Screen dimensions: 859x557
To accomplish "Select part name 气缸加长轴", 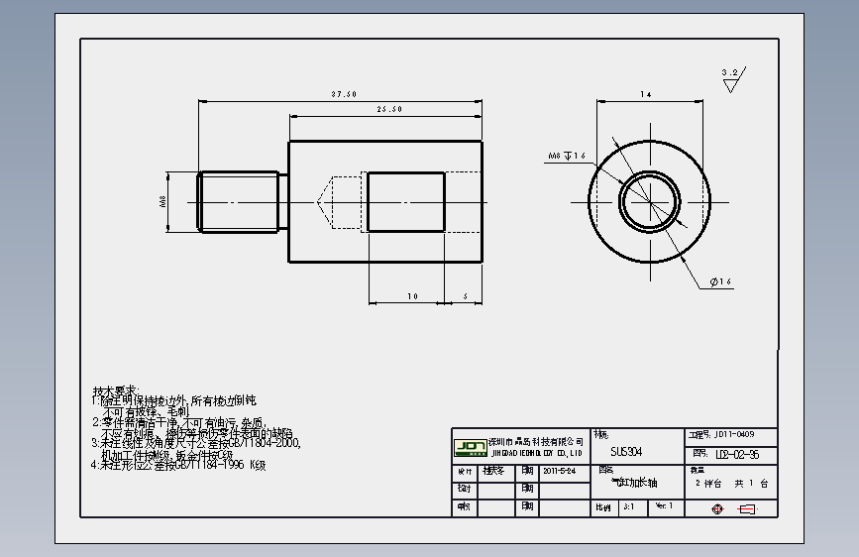I will (634, 483).
